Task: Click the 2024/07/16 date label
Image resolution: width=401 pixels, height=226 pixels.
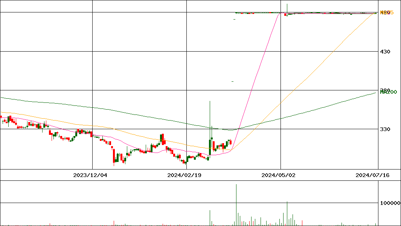Action: (x=372, y=175)
